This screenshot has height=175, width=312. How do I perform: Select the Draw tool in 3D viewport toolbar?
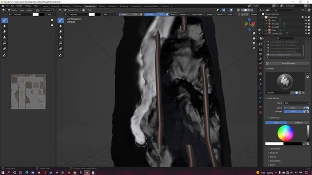(60, 20)
